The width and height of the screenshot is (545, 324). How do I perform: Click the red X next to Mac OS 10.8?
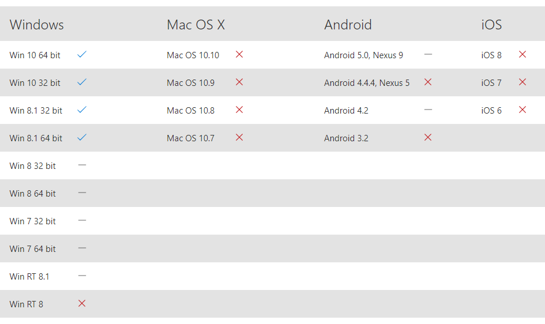(239, 110)
